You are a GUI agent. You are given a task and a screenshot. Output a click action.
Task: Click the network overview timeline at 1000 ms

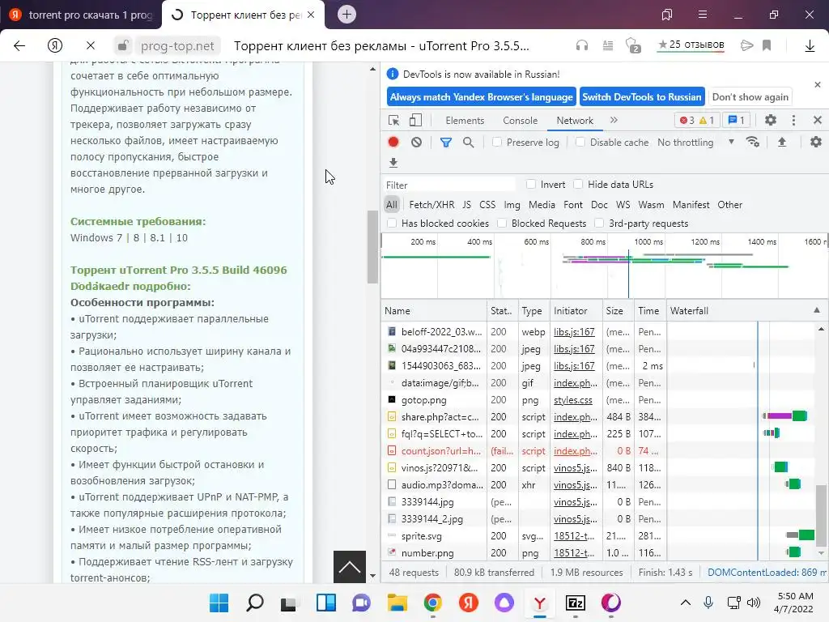648,241
